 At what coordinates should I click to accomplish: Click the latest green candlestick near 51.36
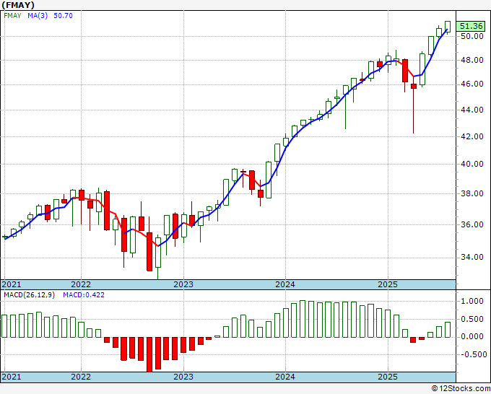448,26
